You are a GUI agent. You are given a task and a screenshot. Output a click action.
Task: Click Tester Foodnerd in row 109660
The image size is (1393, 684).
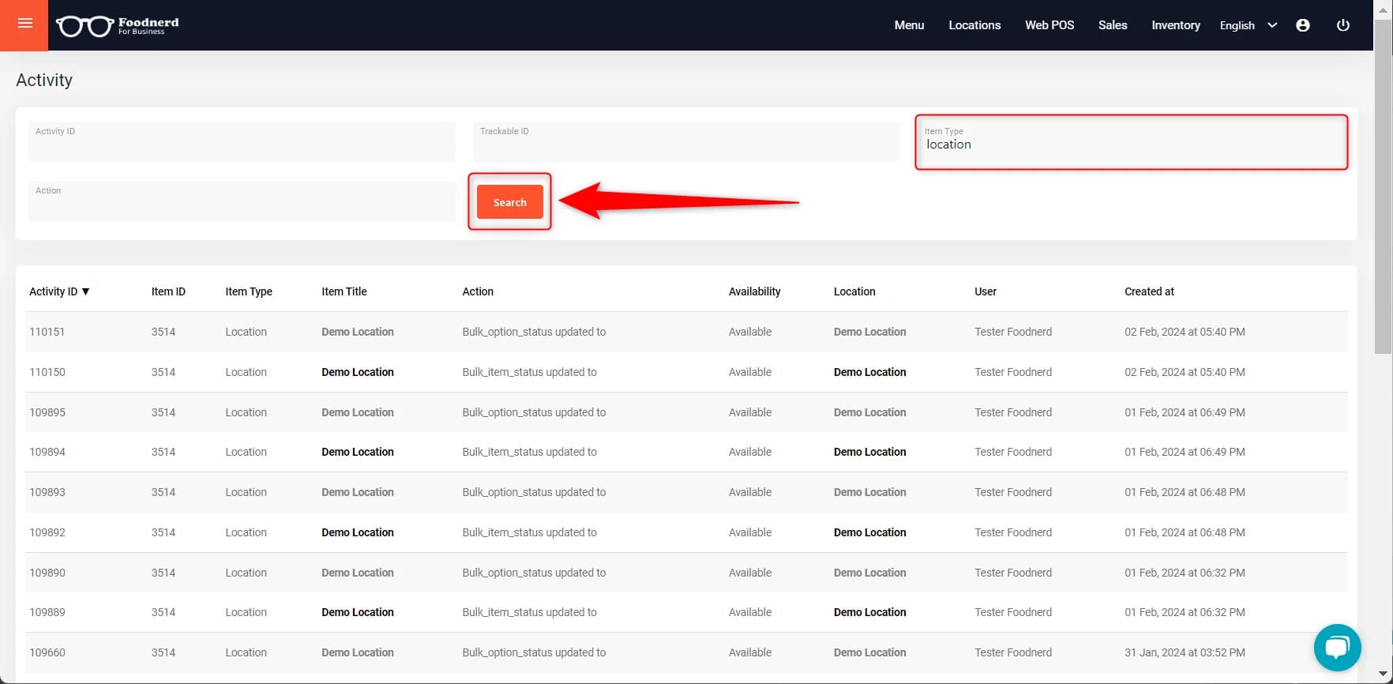[x=1013, y=652]
